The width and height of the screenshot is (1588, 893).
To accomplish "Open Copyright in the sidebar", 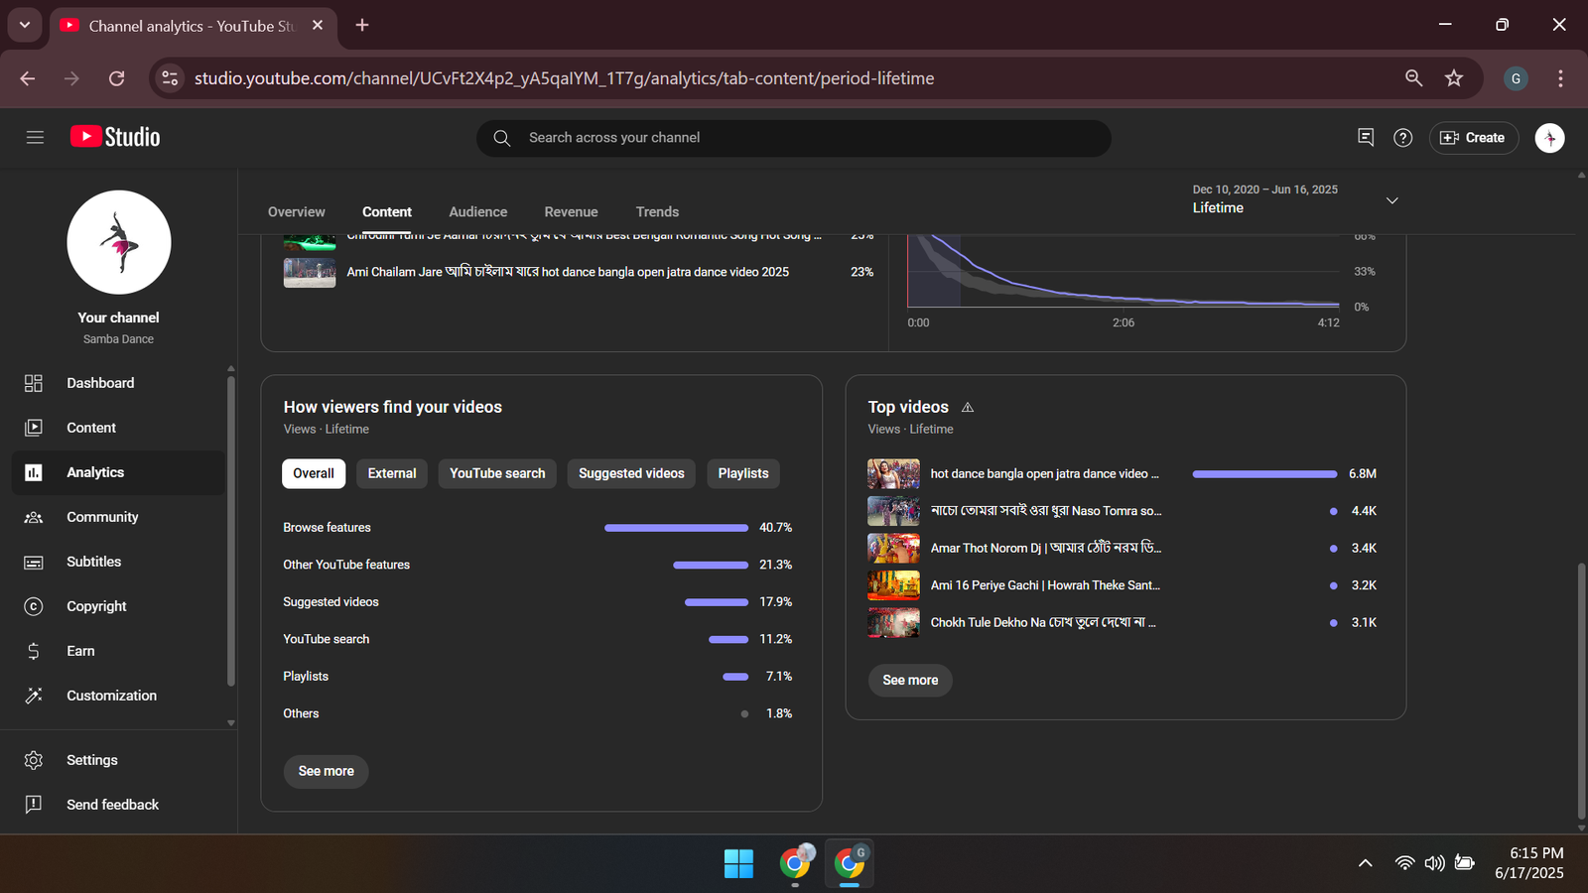I will pyautogui.click(x=119, y=606).
